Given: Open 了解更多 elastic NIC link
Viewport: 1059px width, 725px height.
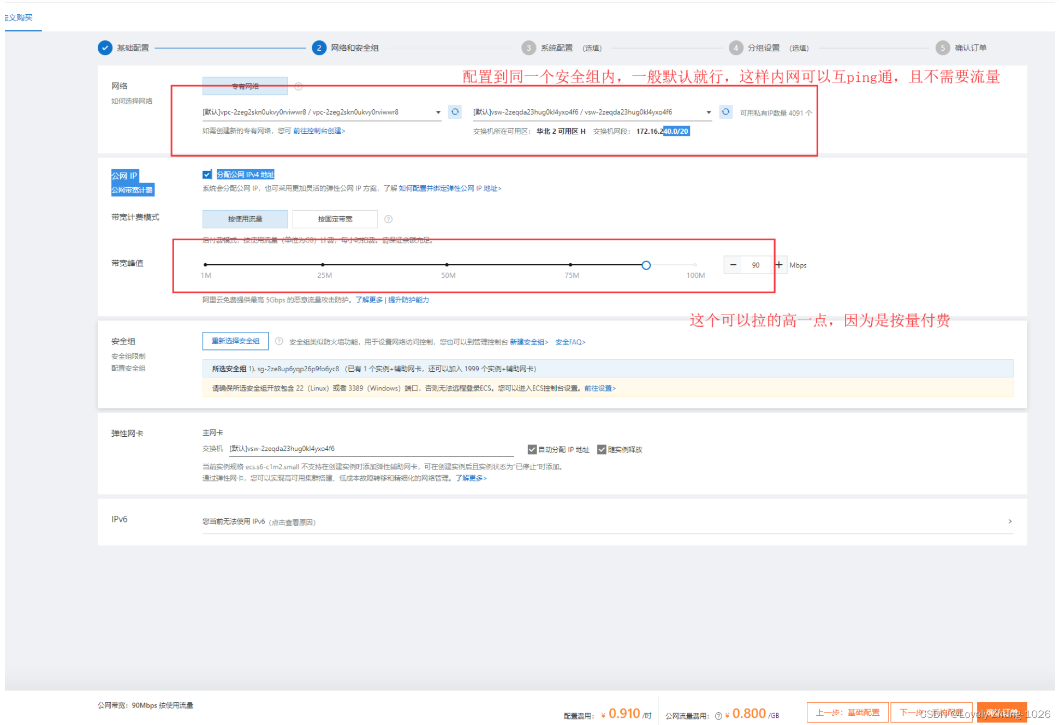Looking at the screenshot, I should coord(471,478).
